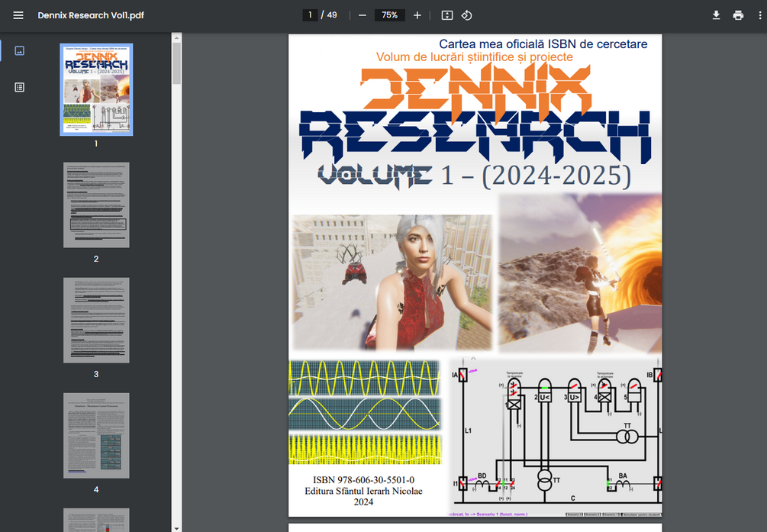The image size is (767, 532).
Task: Click the sidebar scrollbar up arrow
Action: point(176,37)
